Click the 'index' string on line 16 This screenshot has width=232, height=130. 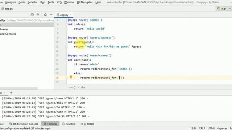click(123, 69)
